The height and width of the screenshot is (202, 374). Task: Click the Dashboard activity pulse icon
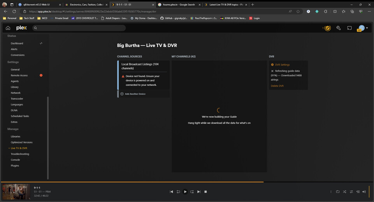[41, 43]
